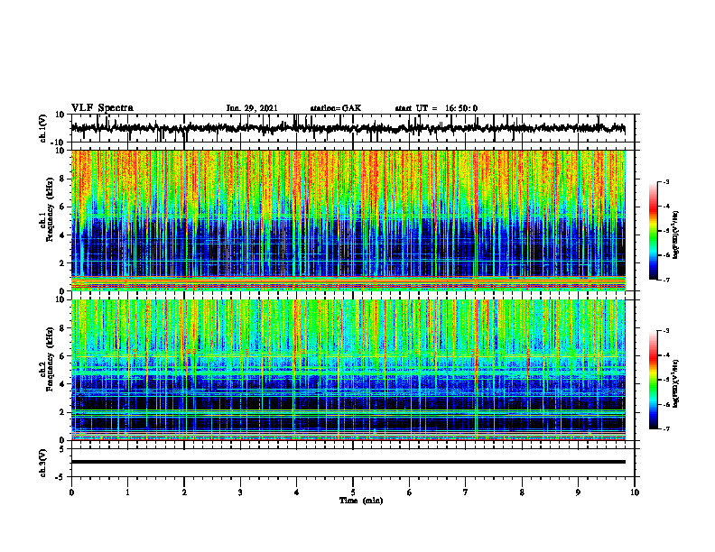Click the ch.3 flat black voltage trace
Image resolution: width=715 pixels, height=552 pixels.
pyautogui.click(x=348, y=462)
